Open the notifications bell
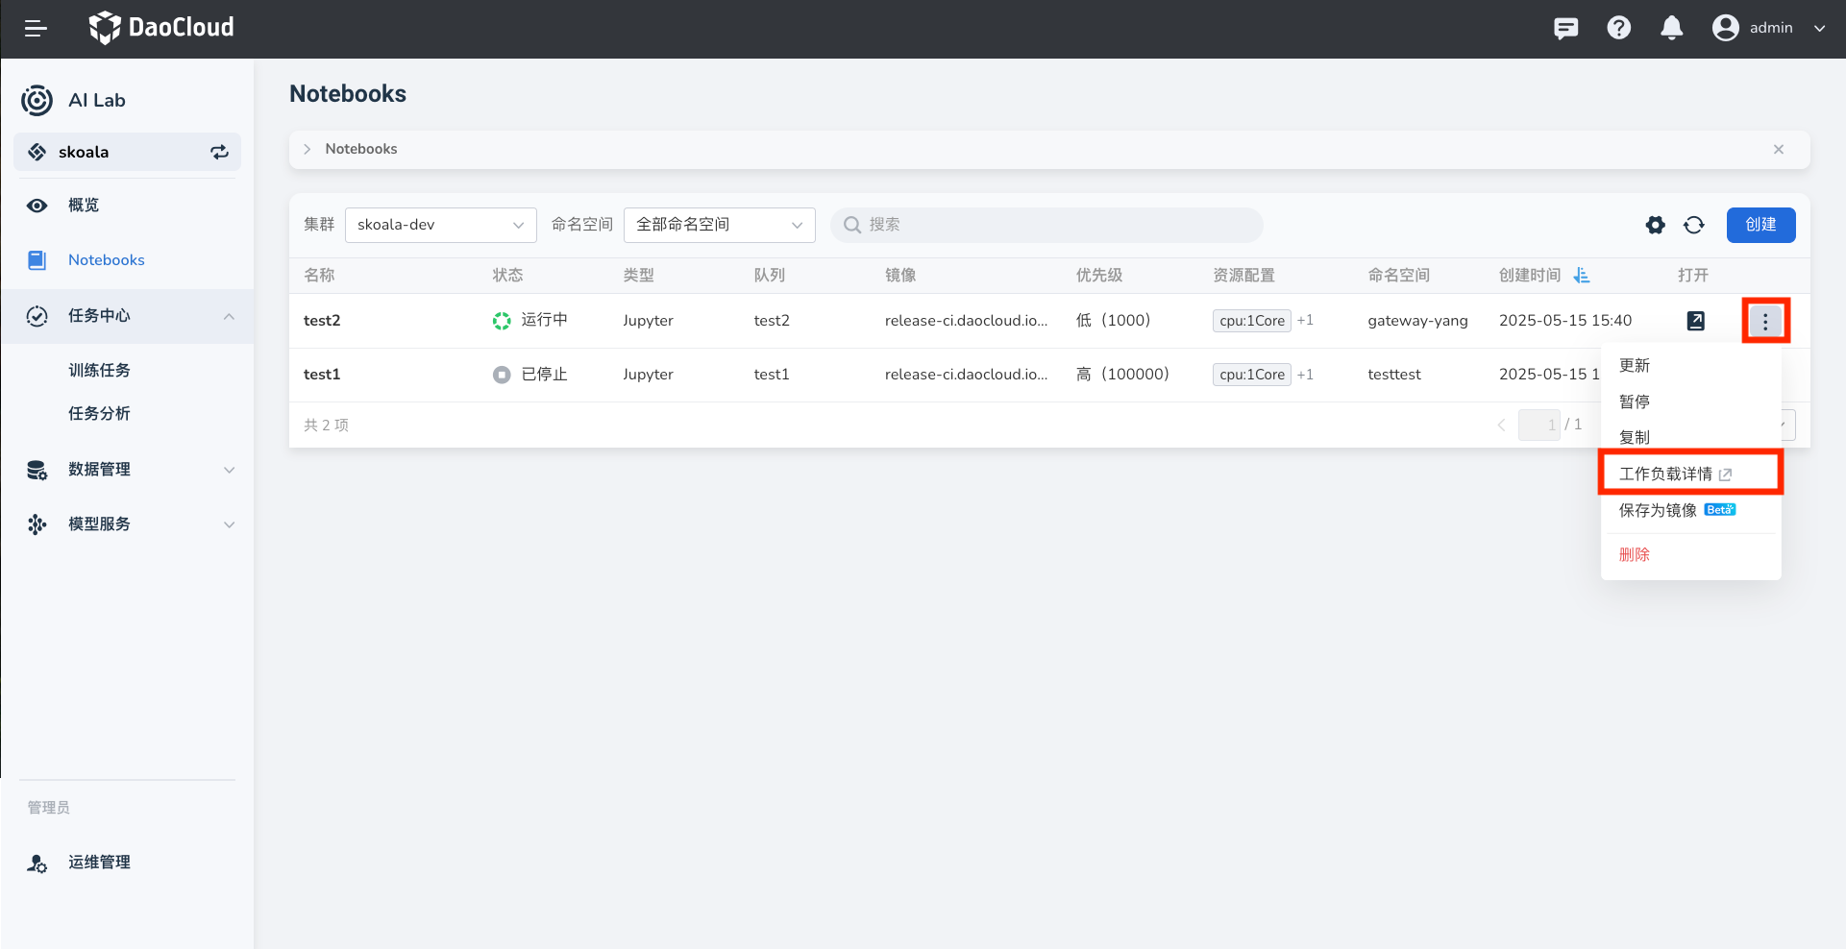 (1671, 28)
